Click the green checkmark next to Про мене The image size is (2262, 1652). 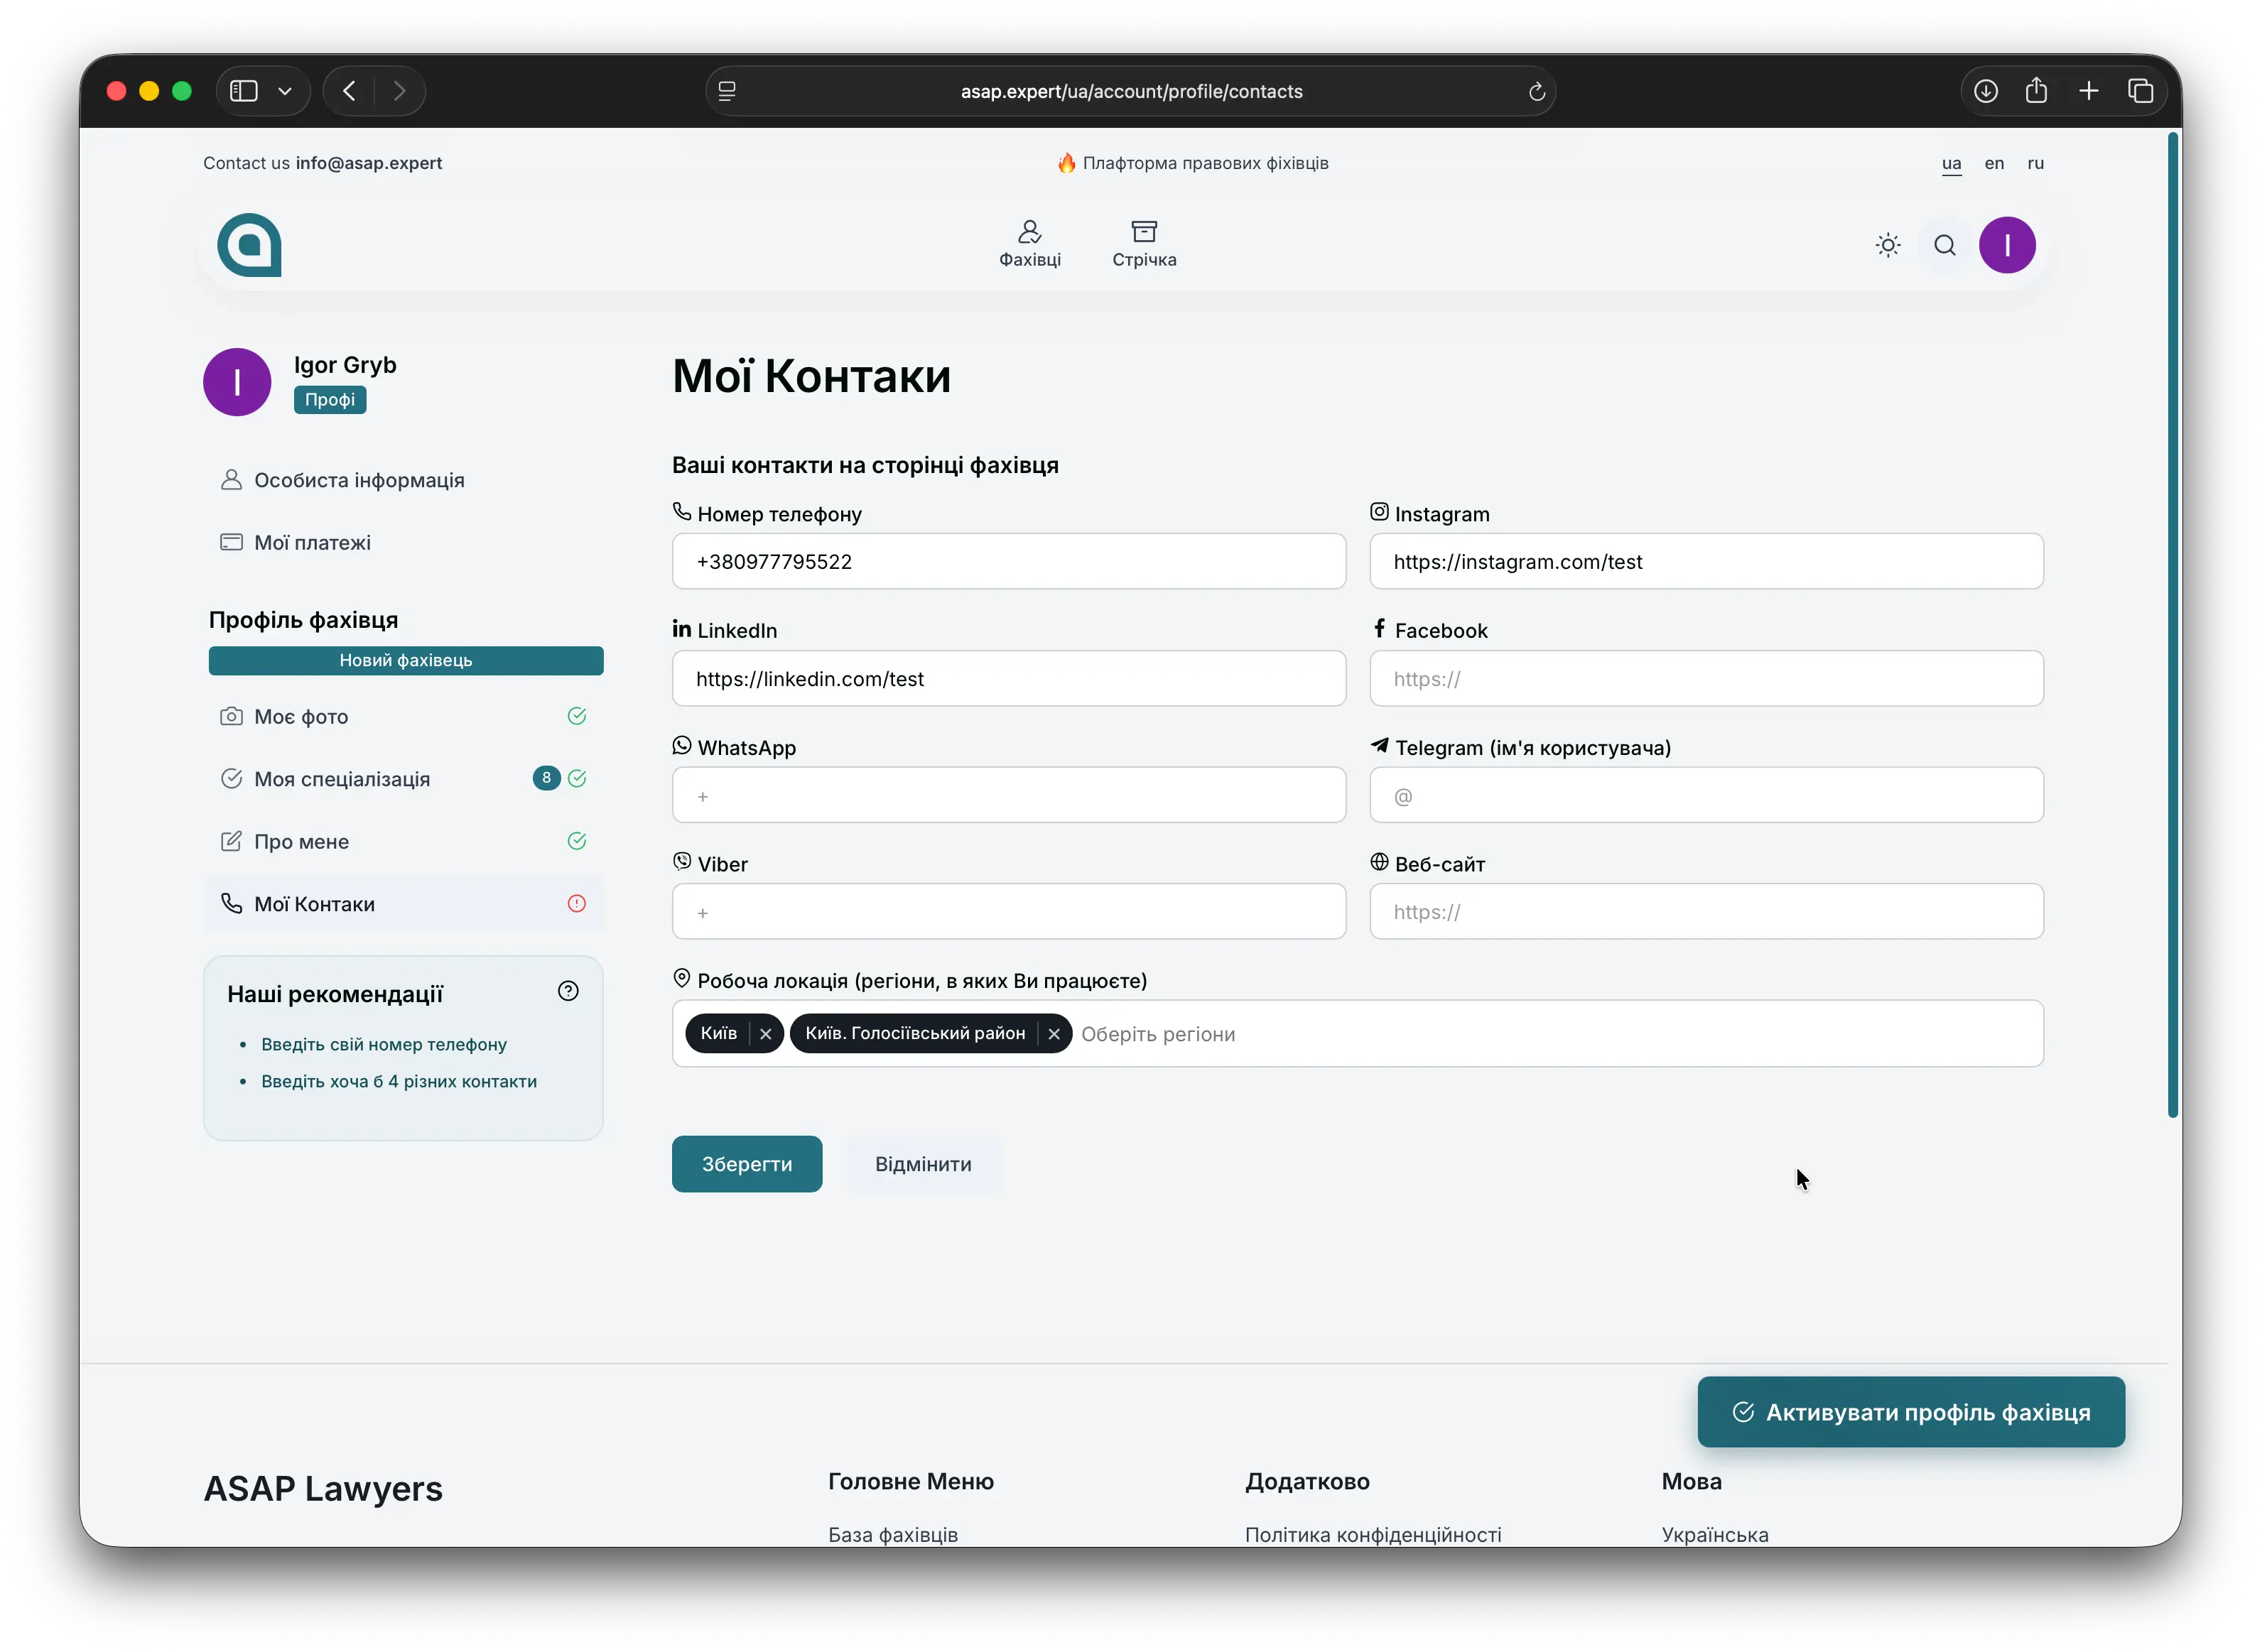[577, 841]
